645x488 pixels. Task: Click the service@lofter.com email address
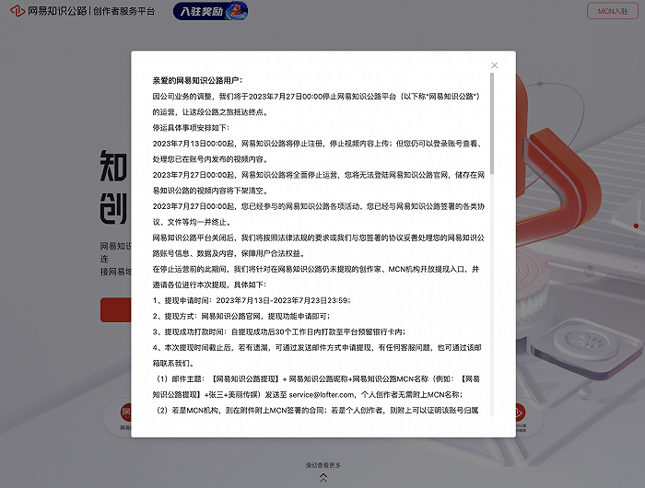(322, 395)
